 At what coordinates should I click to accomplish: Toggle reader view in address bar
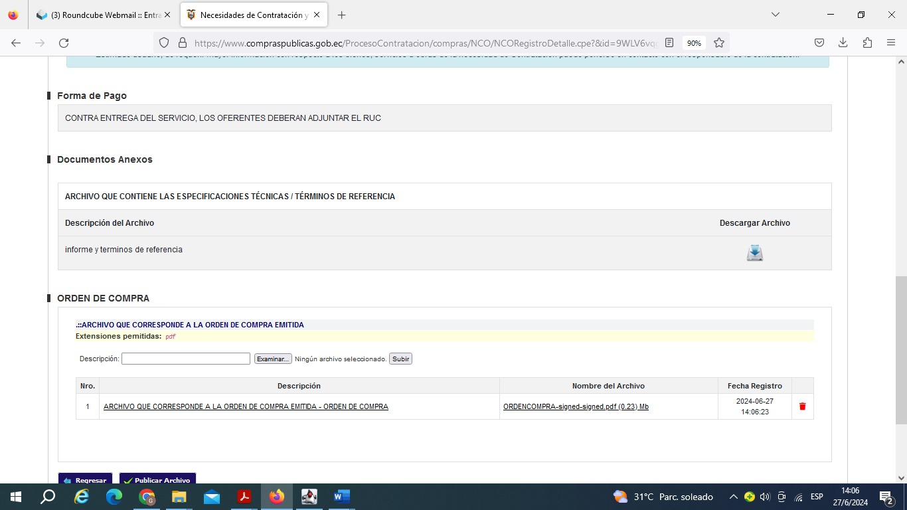[x=669, y=42]
